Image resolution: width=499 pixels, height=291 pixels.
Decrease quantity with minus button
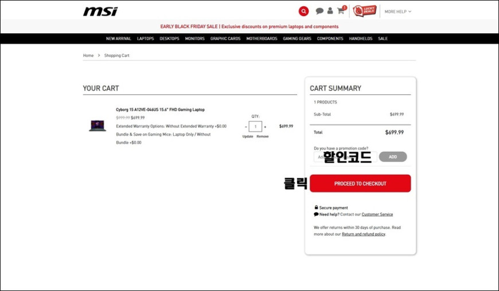(245, 127)
